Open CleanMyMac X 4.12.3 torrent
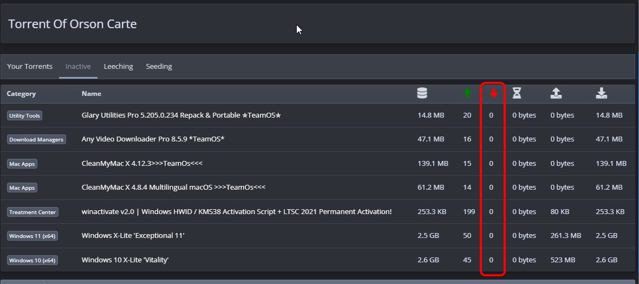The height and width of the screenshot is (284, 639). [x=142, y=163]
